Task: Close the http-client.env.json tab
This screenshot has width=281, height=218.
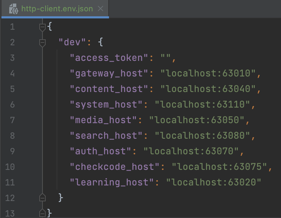Action: point(101,8)
